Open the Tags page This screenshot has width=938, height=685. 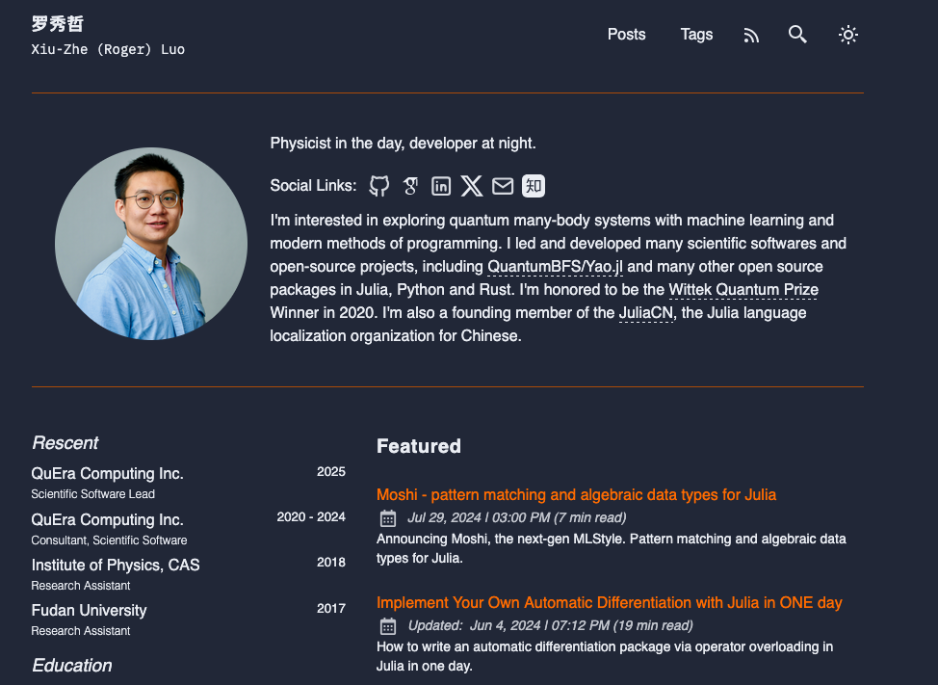(696, 35)
